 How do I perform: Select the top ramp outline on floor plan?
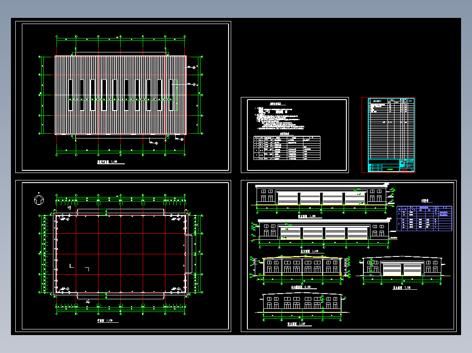(120, 212)
